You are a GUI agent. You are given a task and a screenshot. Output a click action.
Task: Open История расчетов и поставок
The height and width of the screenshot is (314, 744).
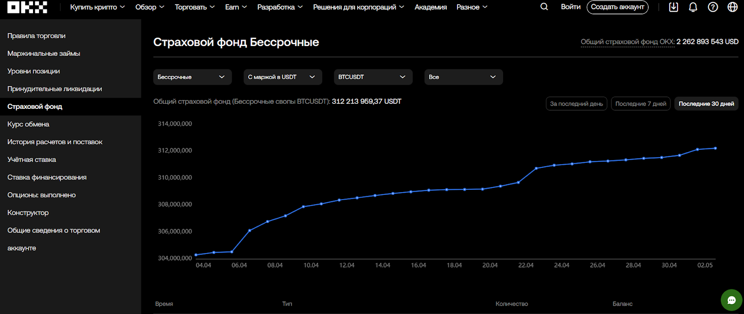pos(55,142)
